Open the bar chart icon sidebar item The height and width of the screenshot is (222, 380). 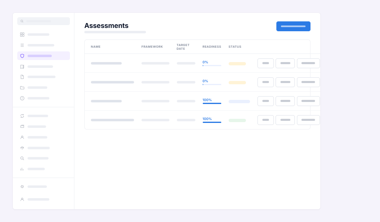(22, 169)
